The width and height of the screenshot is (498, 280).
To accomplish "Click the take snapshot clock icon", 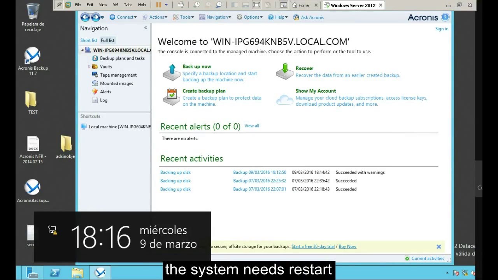I will [197, 5].
